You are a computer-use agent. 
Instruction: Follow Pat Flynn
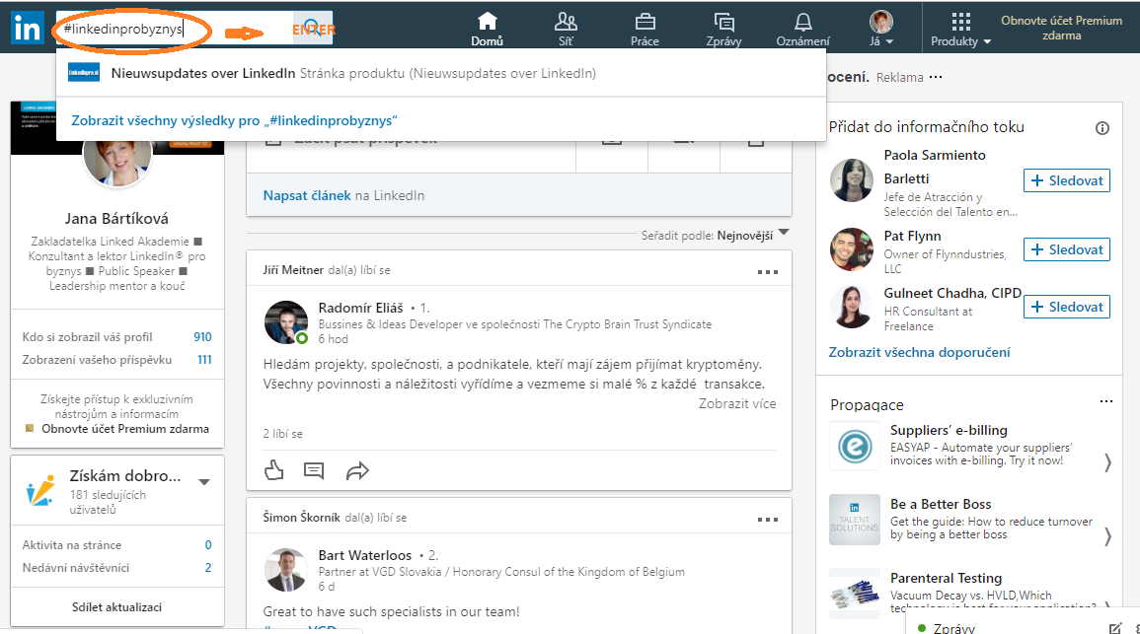[x=1067, y=249]
